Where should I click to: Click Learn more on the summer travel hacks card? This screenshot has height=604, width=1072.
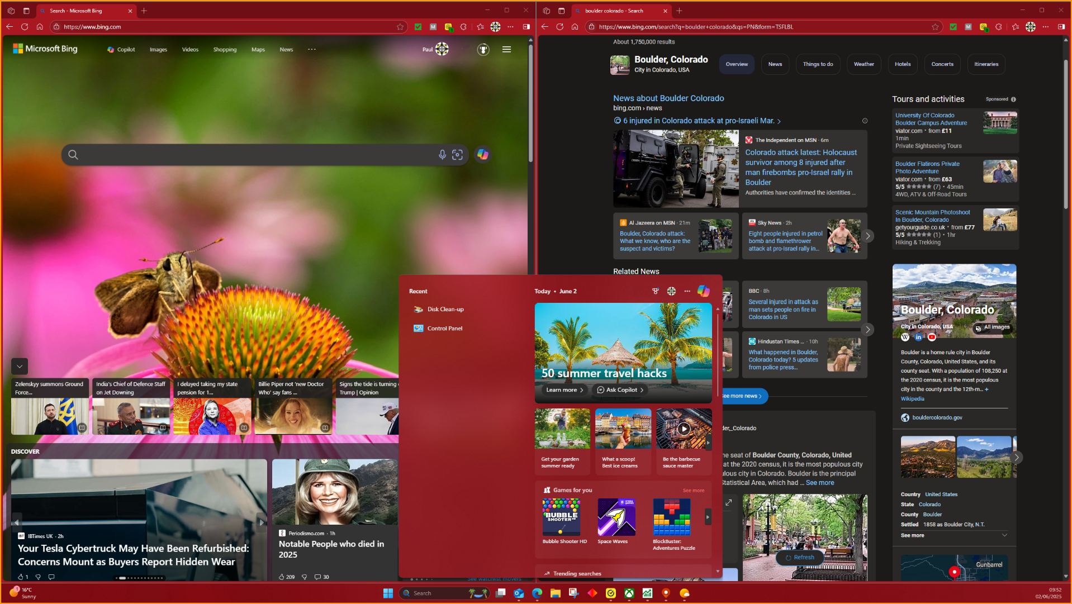click(x=565, y=390)
